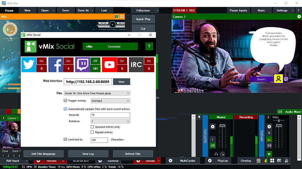Select the YouTube icon
The height and width of the screenshot is (169, 302).
tap(109, 65)
